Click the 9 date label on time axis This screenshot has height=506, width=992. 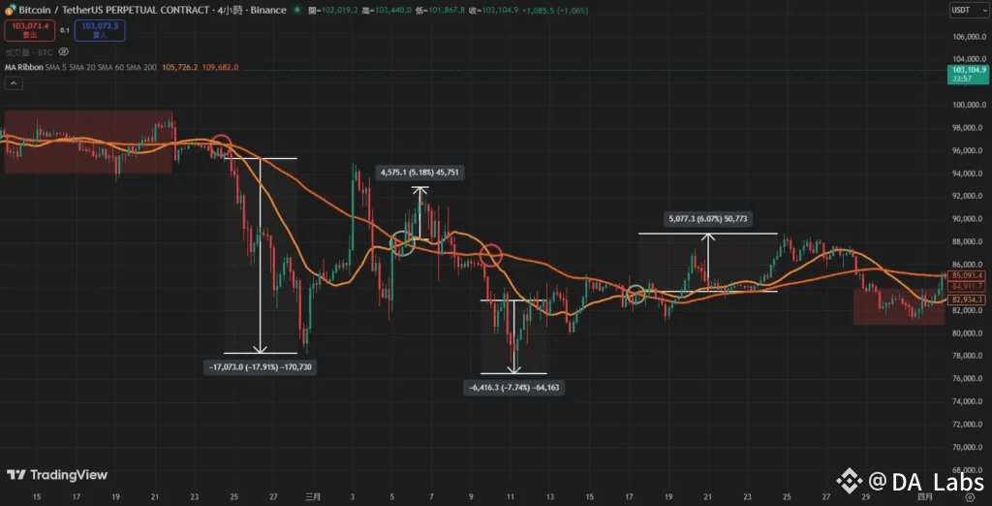pyautogui.click(x=471, y=497)
